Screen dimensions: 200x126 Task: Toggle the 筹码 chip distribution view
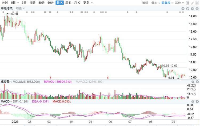coord(145,3)
